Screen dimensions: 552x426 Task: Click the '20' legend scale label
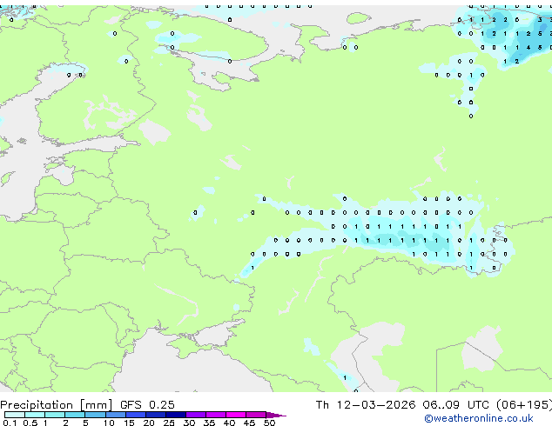[149, 423]
